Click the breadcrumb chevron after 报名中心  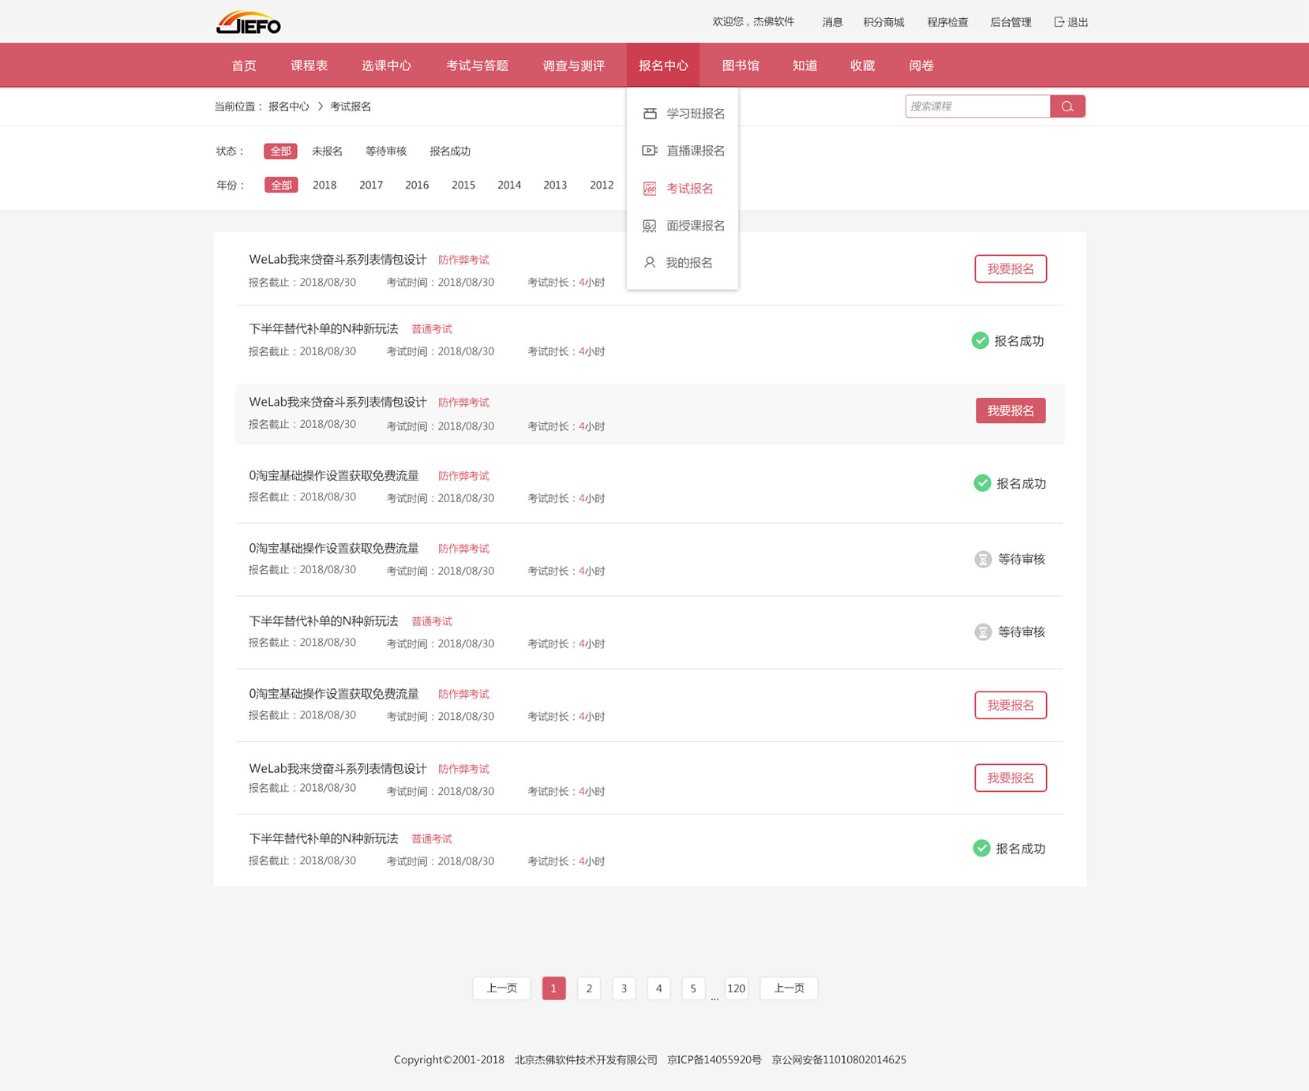[321, 107]
